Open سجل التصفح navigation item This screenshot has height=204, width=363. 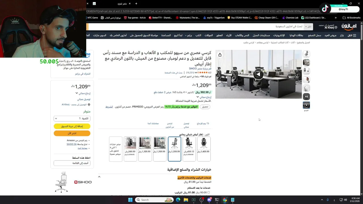pyautogui.click(x=315, y=35)
